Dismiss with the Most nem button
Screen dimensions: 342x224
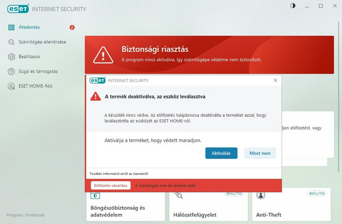coord(260,153)
